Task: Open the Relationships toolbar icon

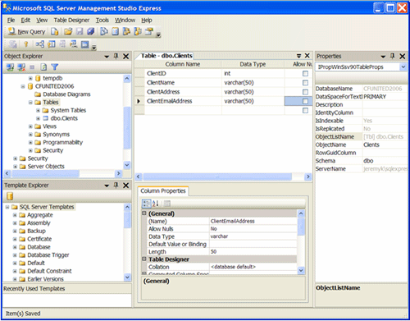Action: click(x=40, y=44)
